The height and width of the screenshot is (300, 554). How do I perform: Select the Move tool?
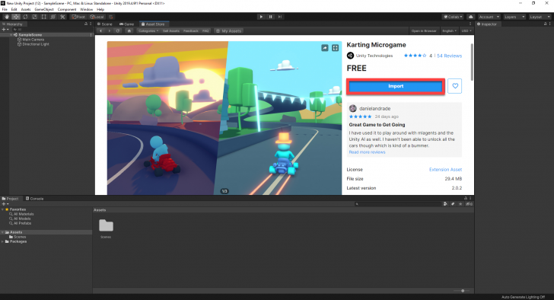point(16,17)
